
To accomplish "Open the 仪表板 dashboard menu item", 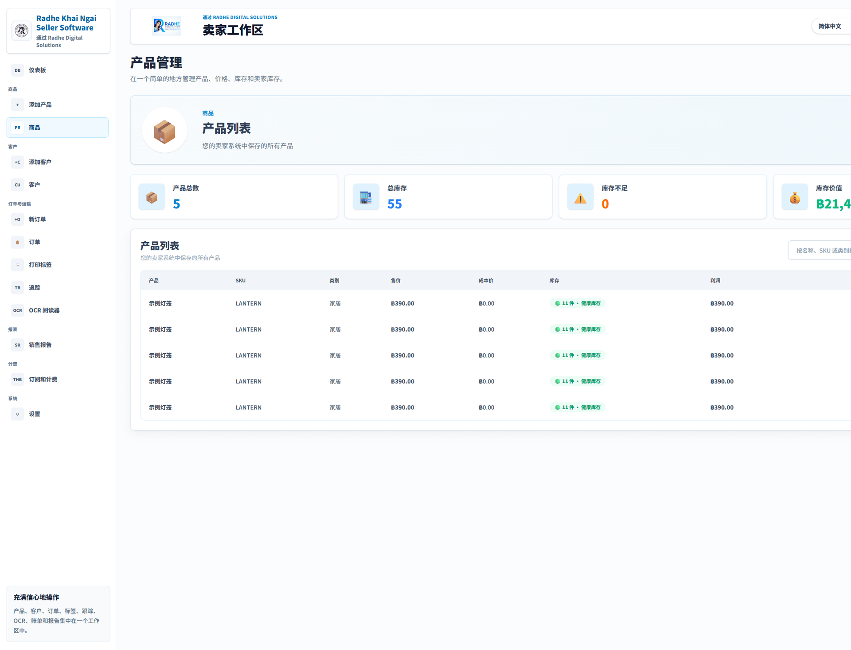I will pyautogui.click(x=58, y=70).
